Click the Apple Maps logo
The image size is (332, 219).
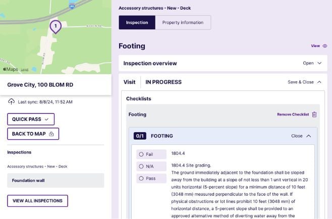(11, 69)
